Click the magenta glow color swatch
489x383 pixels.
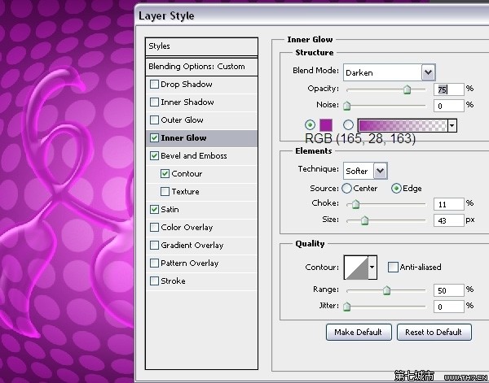point(326,124)
